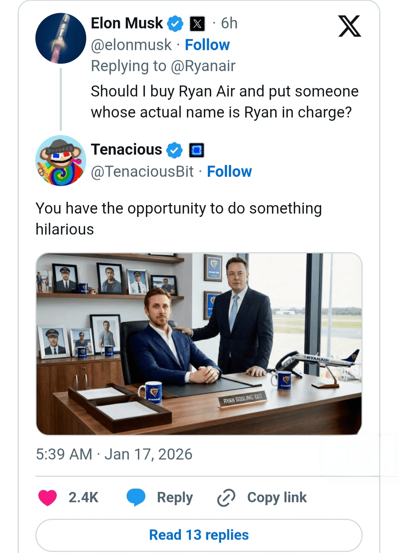The width and height of the screenshot is (398, 553).
Task: Click Elon Musk's blue verified badge
Action: pos(175,24)
